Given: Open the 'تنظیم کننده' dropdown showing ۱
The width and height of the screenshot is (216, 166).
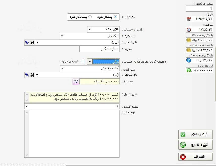Looking at the screenshot, I should tap(27, 107).
